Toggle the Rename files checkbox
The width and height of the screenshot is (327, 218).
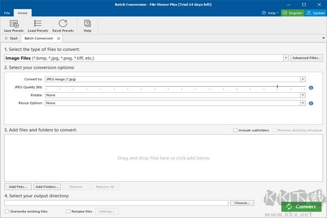pos(68,211)
